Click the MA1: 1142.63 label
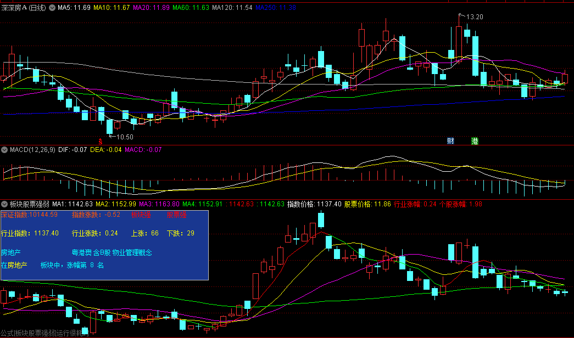 (x=73, y=204)
